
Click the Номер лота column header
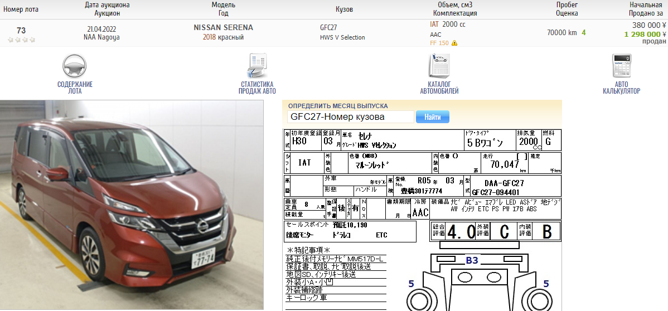tap(21, 9)
